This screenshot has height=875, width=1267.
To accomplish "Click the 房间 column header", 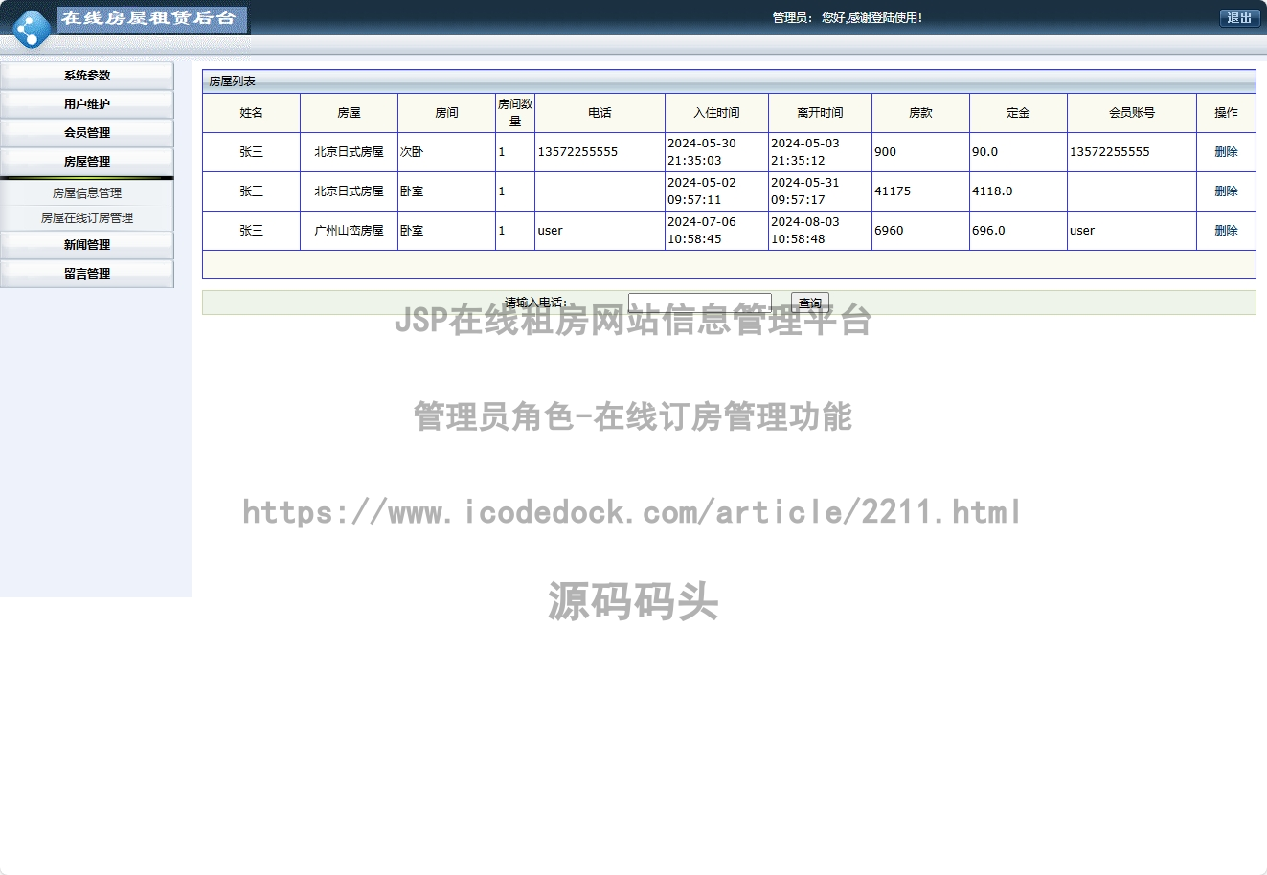I will coord(446,113).
